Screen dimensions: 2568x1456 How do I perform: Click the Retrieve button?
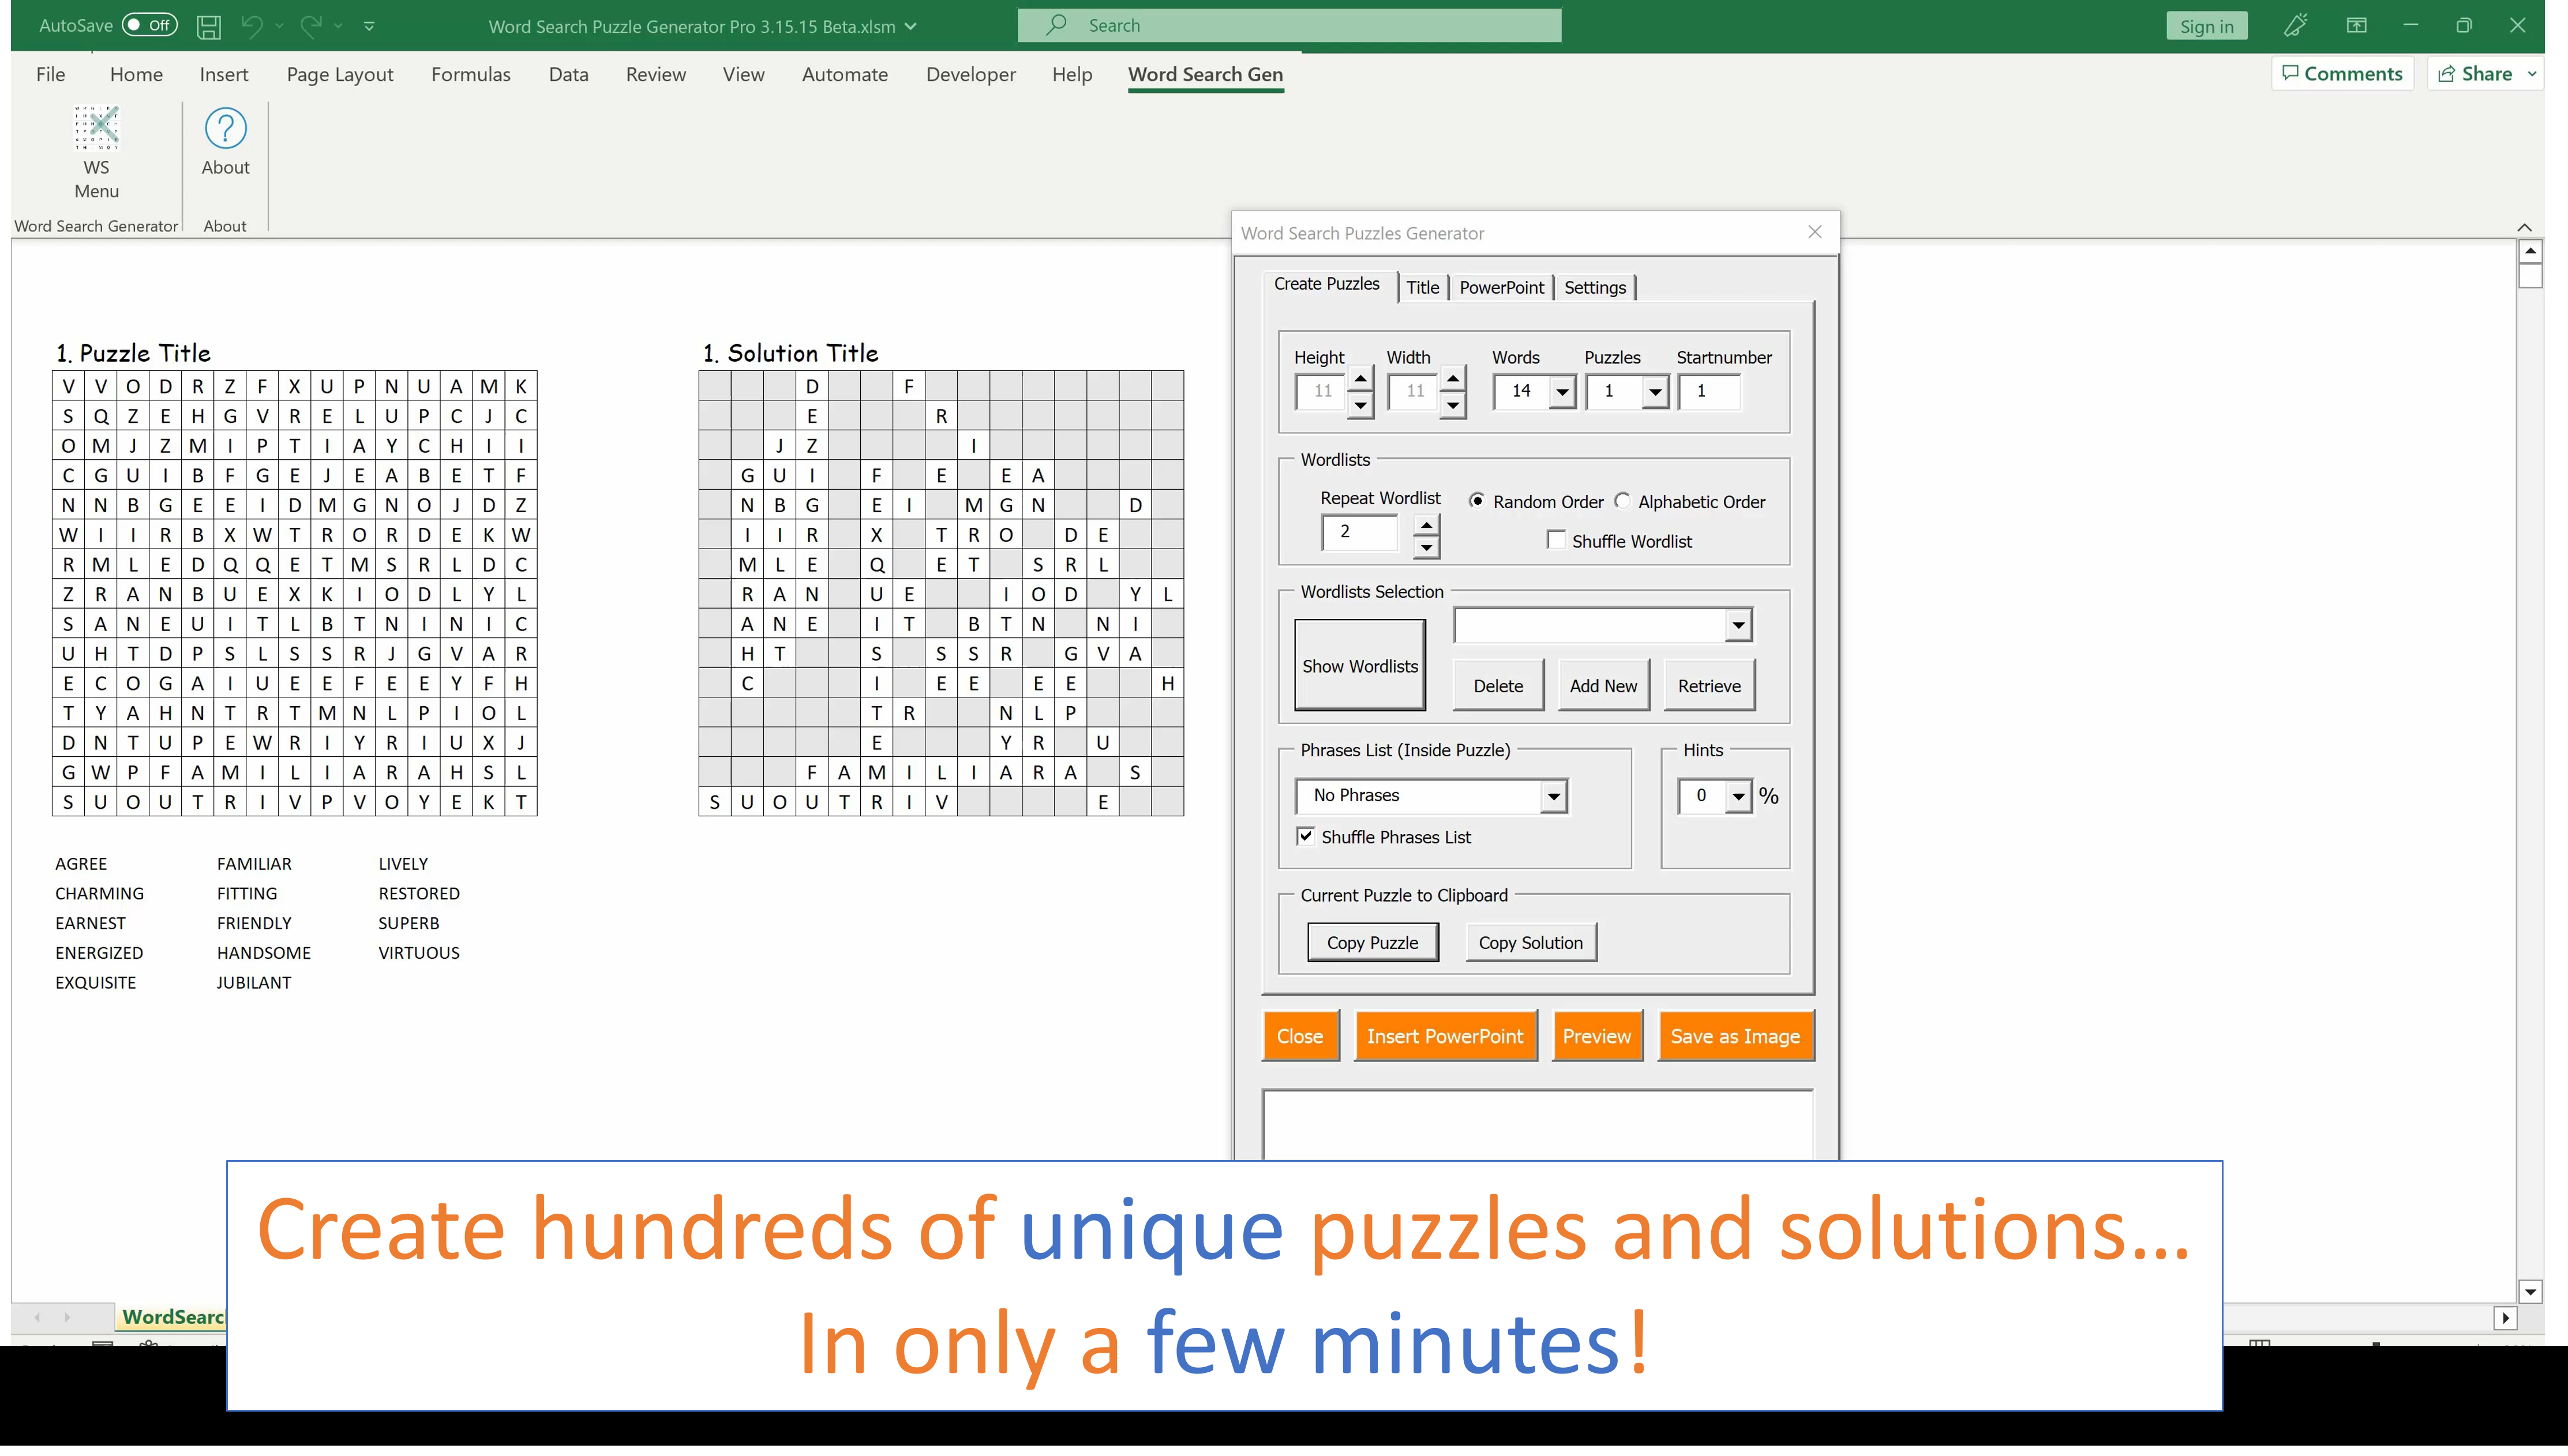coord(1709,686)
